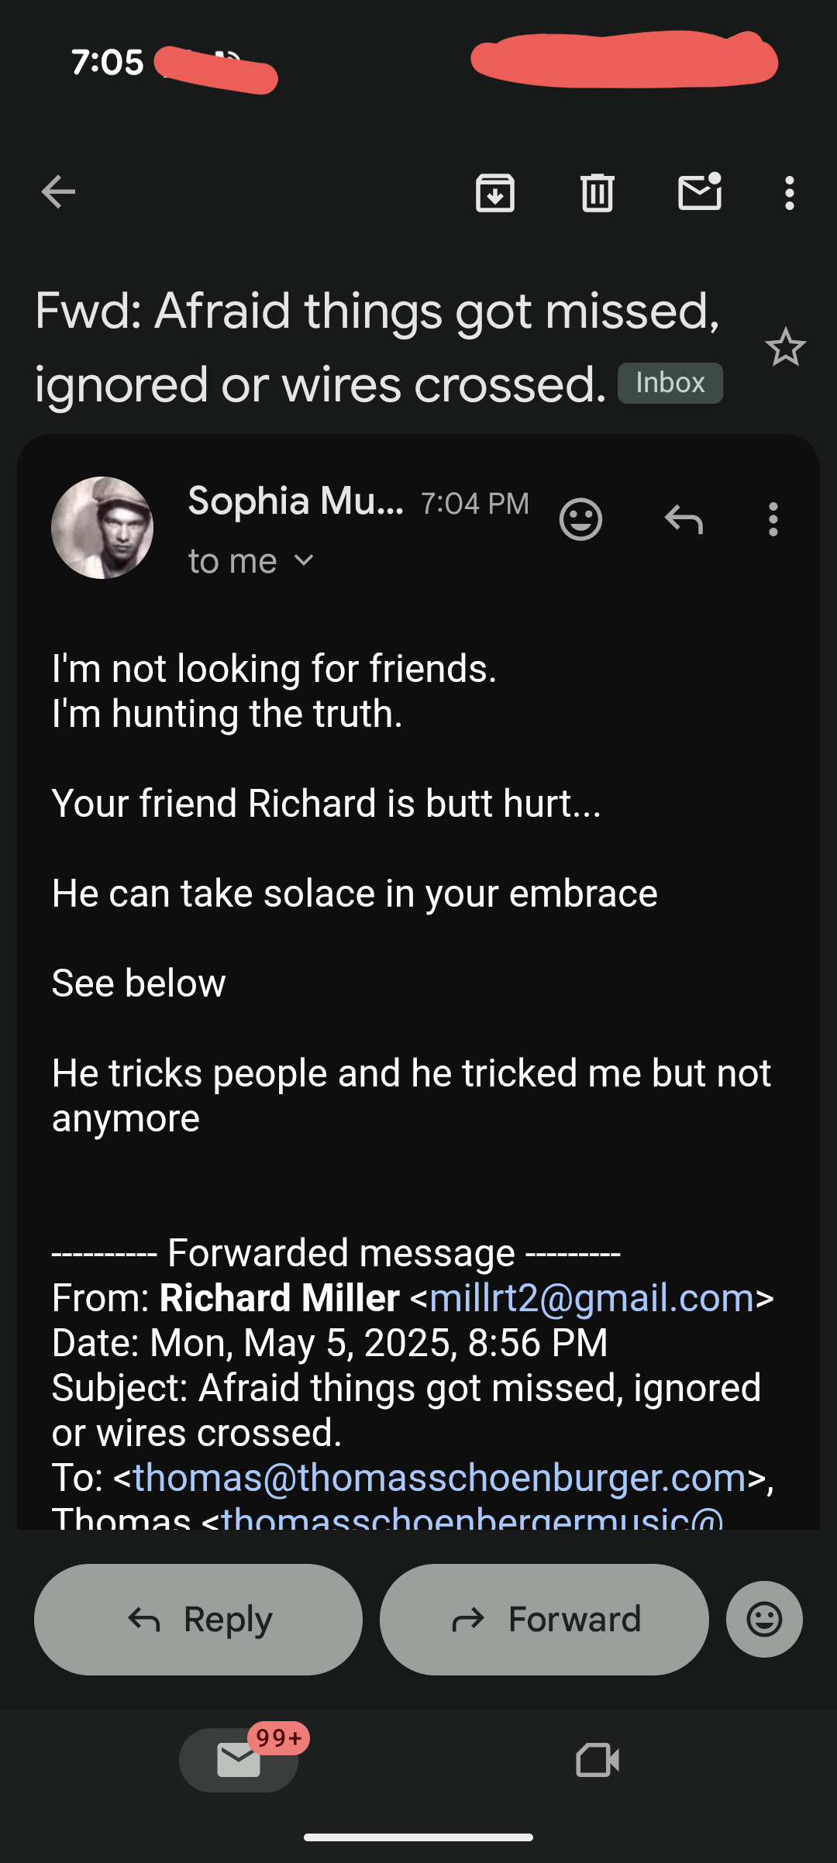The image size is (837, 1863).
Task: Add emoji reaction beside the timestamp
Action: [580, 519]
